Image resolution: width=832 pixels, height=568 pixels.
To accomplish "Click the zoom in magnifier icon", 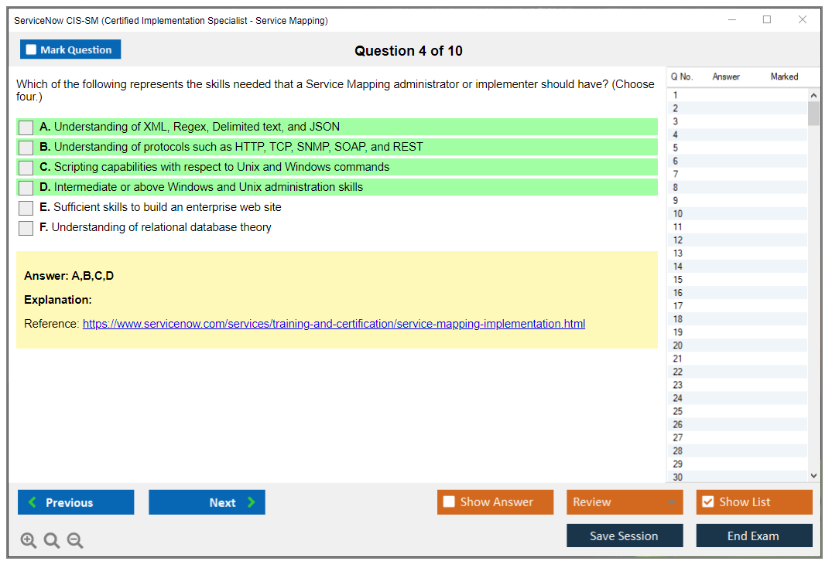I will coord(29,540).
